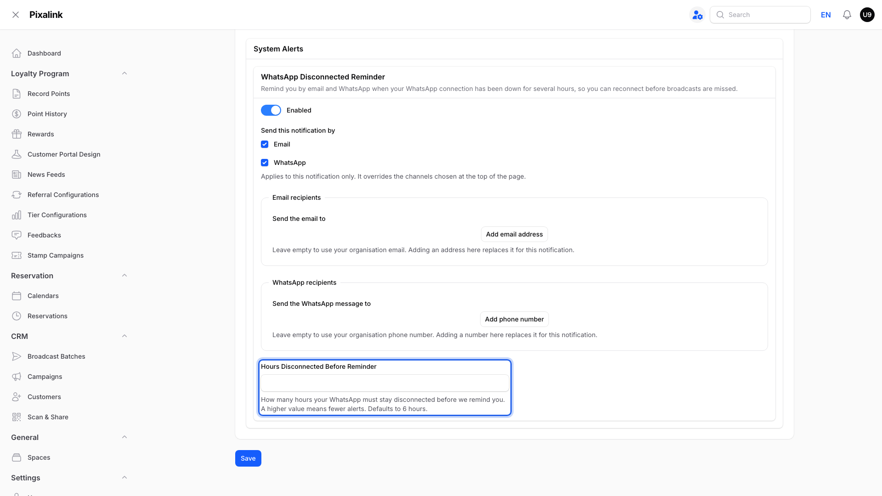Click the Spaces storage icon

tap(17, 457)
